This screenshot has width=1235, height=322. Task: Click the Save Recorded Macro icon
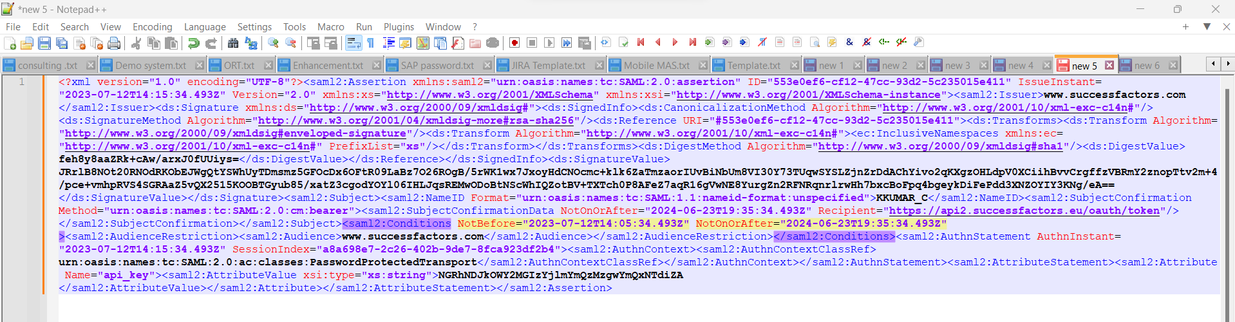click(x=584, y=43)
